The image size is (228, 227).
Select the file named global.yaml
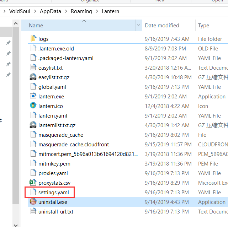coord(52,87)
